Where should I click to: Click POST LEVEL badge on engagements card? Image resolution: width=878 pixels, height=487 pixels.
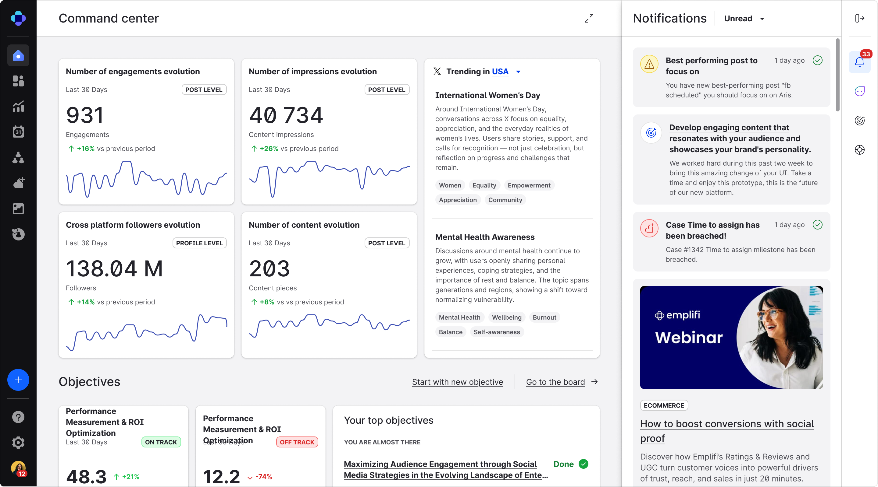[x=204, y=90]
